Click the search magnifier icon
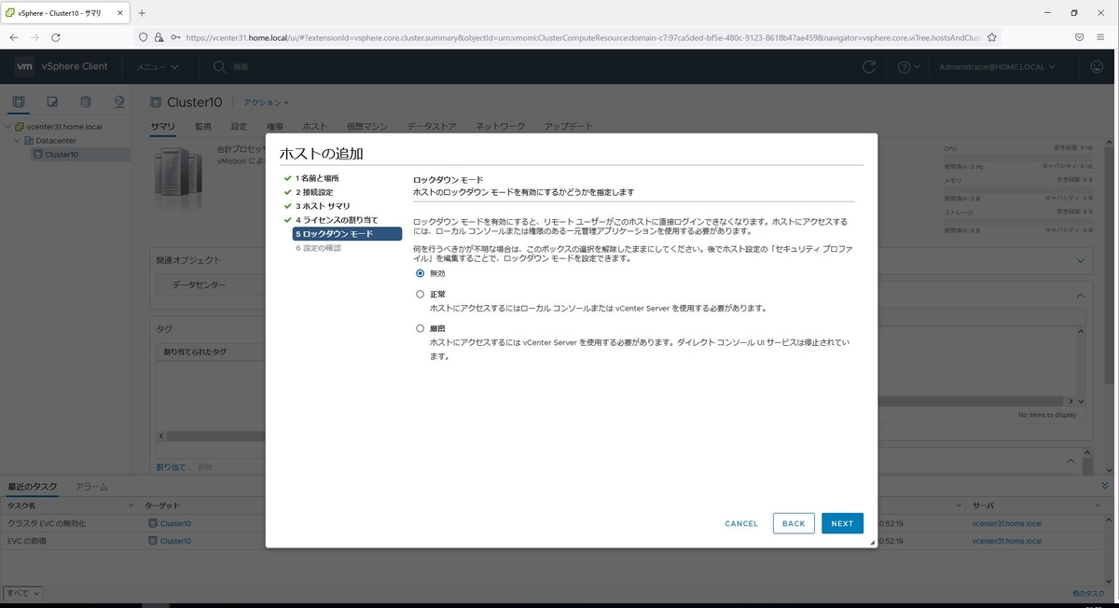Viewport: 1119px width, 608px height. [x=219, y=67]
